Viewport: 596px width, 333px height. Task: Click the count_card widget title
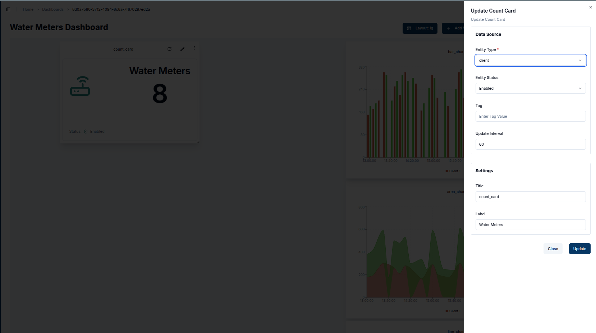pyautogui.click(x=123, y=49)
